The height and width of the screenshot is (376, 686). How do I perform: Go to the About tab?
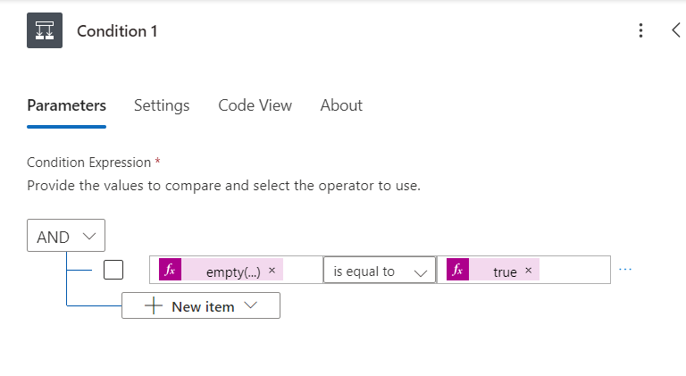(341, 105)
